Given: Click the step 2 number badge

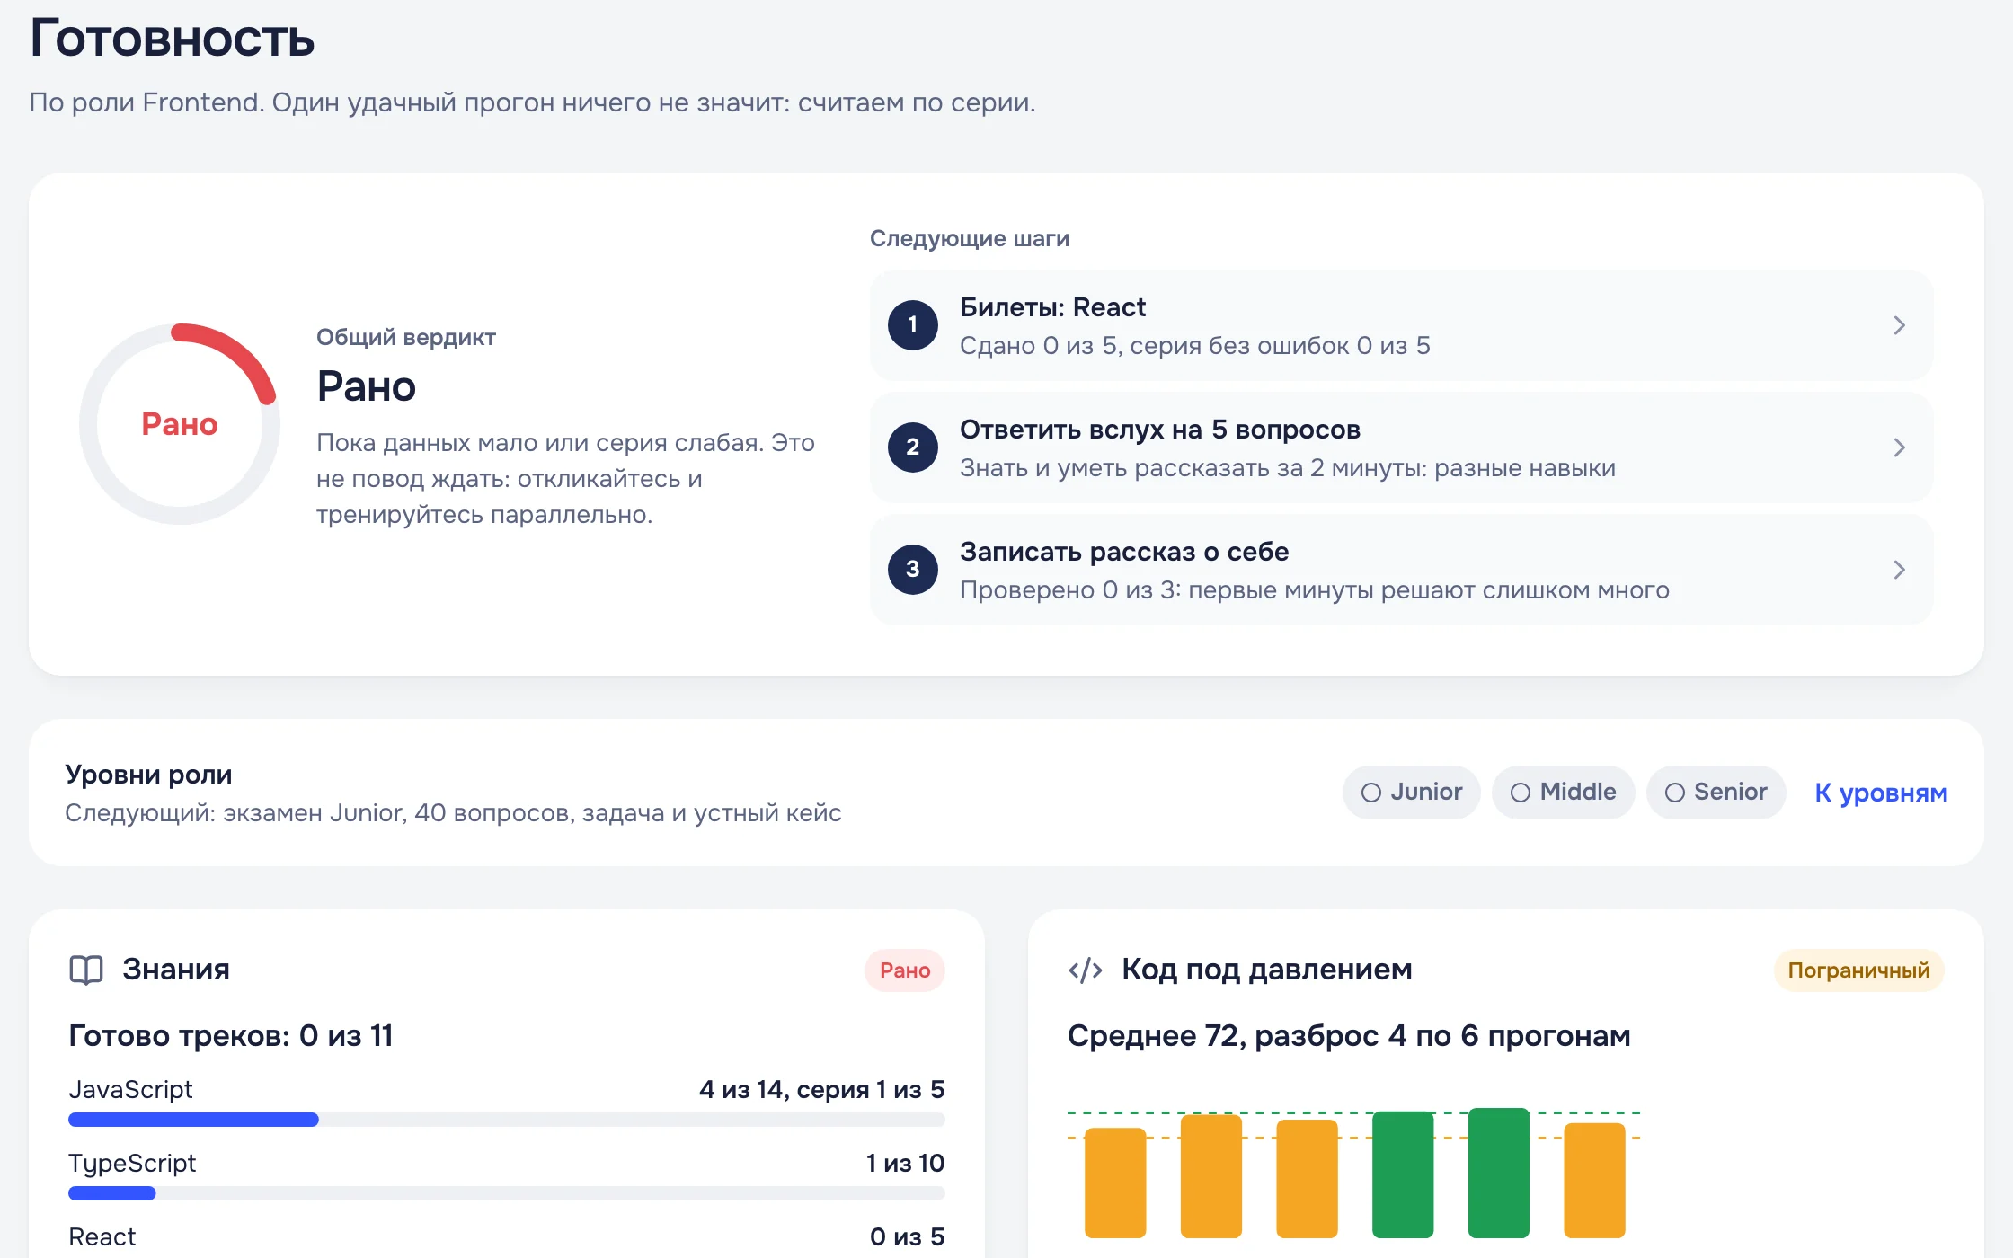Looking at the screenshot, I should click(x=913, y=447).
